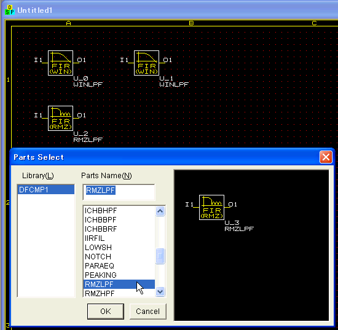
Task: Cancel the Parts Select dialog
Action: [x=148, y=311]
